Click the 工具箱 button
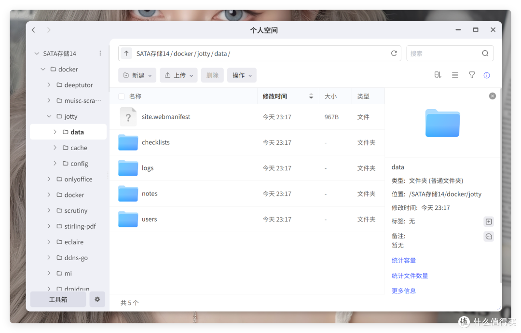The image size is (521, 333). pyautogui.click(x=58, y=299)
